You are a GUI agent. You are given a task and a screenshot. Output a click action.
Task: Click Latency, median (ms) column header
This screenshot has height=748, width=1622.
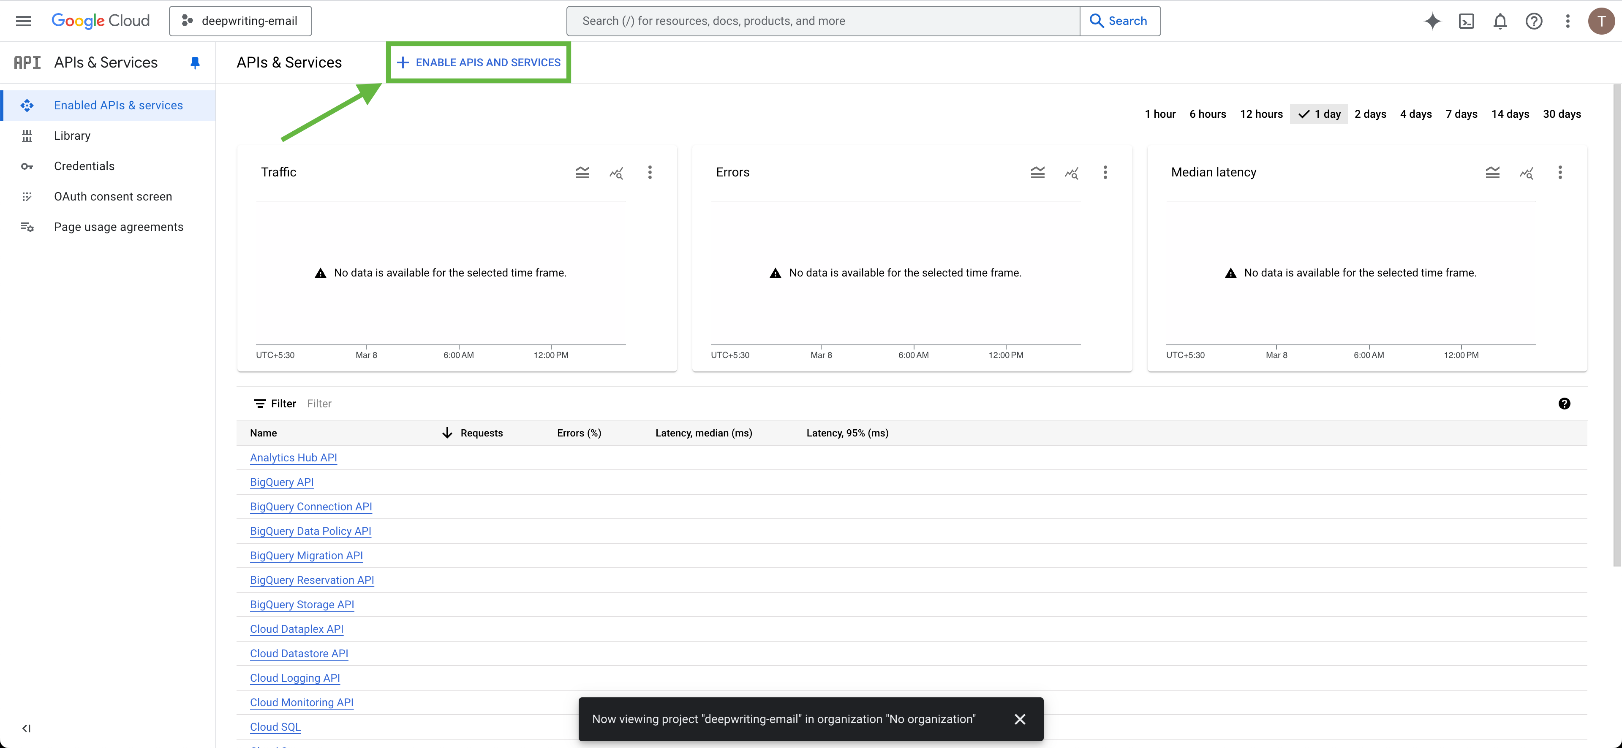(703, 433)
